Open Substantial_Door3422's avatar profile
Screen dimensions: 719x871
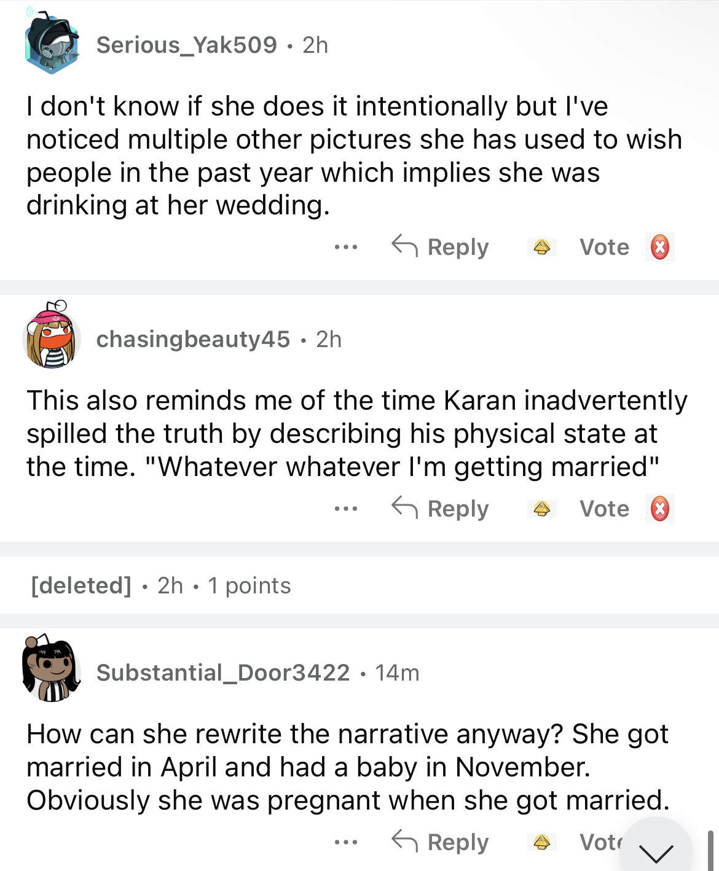click(x=52, y=671)
